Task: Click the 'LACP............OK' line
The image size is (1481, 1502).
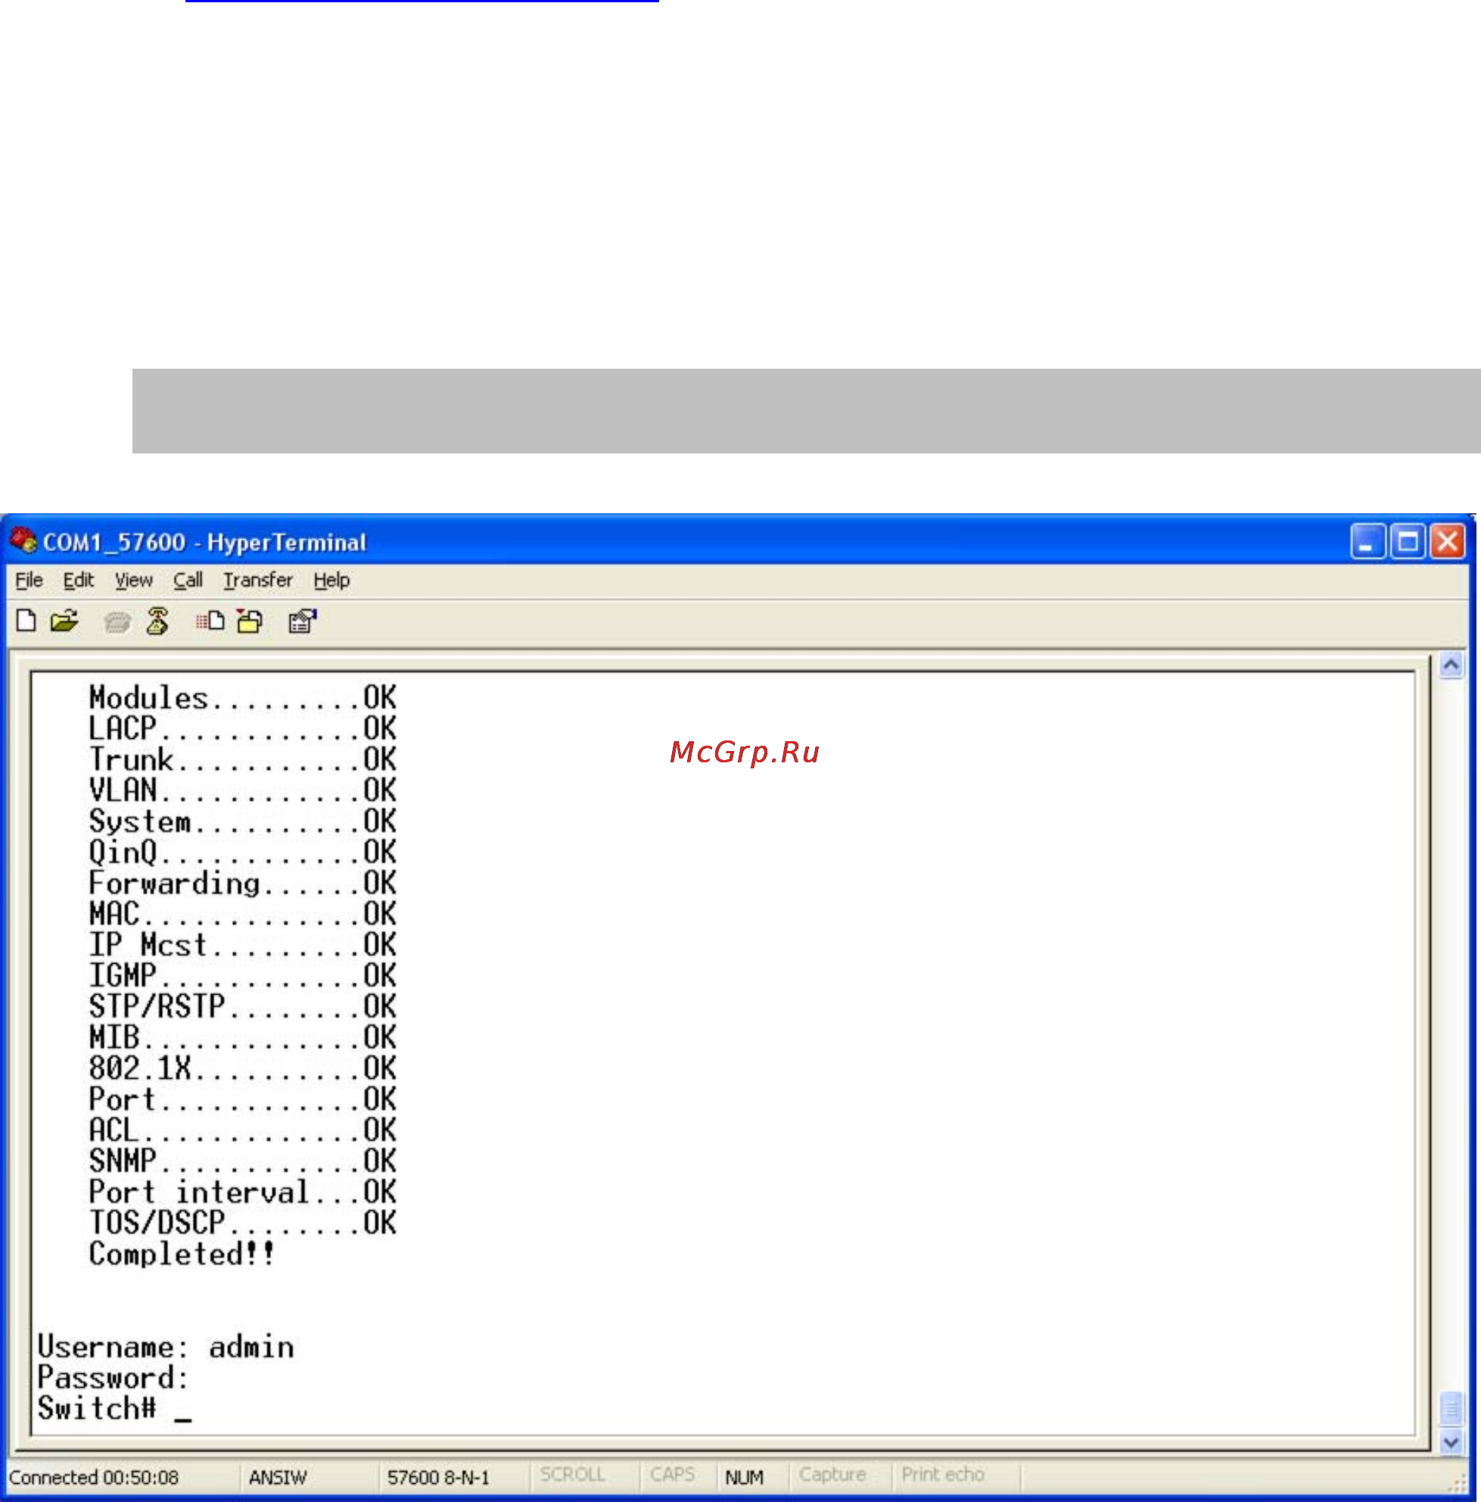Action: click(x=242, y=728)
